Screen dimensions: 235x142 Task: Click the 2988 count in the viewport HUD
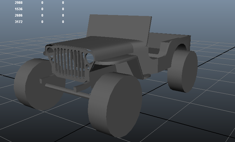[x=19, y=3]
